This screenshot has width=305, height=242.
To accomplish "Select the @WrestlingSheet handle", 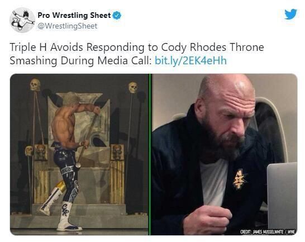I will [67, 26].
